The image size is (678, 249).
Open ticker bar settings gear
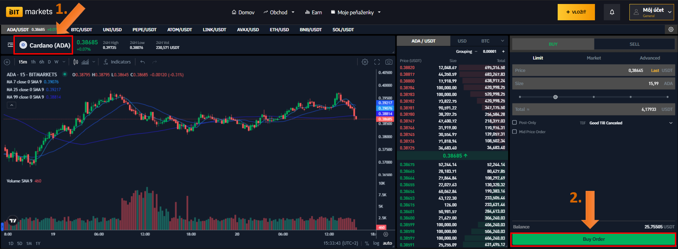pyautogui.click(x=671, y=30)
